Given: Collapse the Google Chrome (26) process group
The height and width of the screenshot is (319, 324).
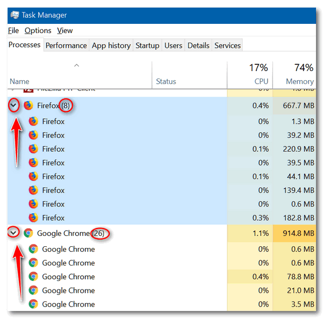Looking at the screenshot, I should click(x=13, y=233).
